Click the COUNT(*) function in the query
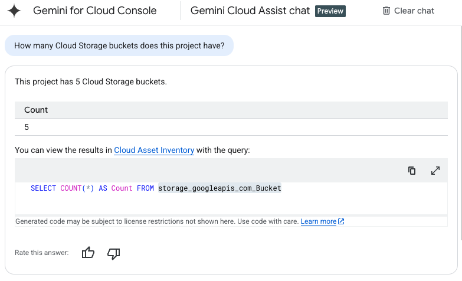Viewport: 462px width, 281px height. click(x=77, y=188)
